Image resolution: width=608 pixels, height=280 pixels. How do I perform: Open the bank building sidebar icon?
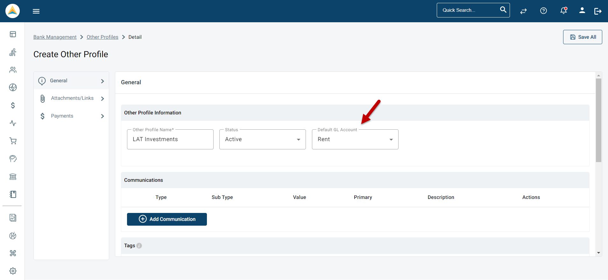point(13,176)
